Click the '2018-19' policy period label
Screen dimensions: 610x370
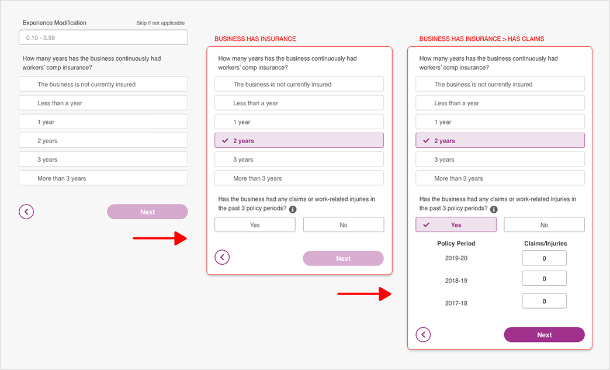pos(456,281)
